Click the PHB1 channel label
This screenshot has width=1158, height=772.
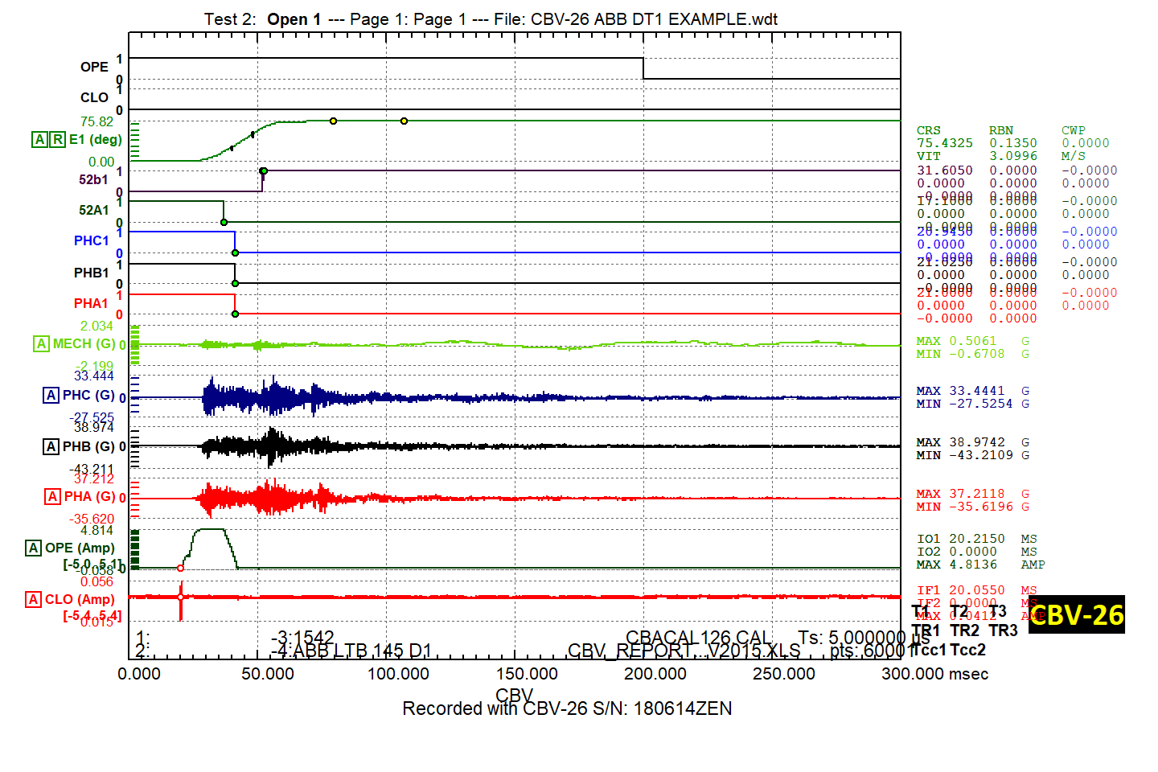[91, 273]
